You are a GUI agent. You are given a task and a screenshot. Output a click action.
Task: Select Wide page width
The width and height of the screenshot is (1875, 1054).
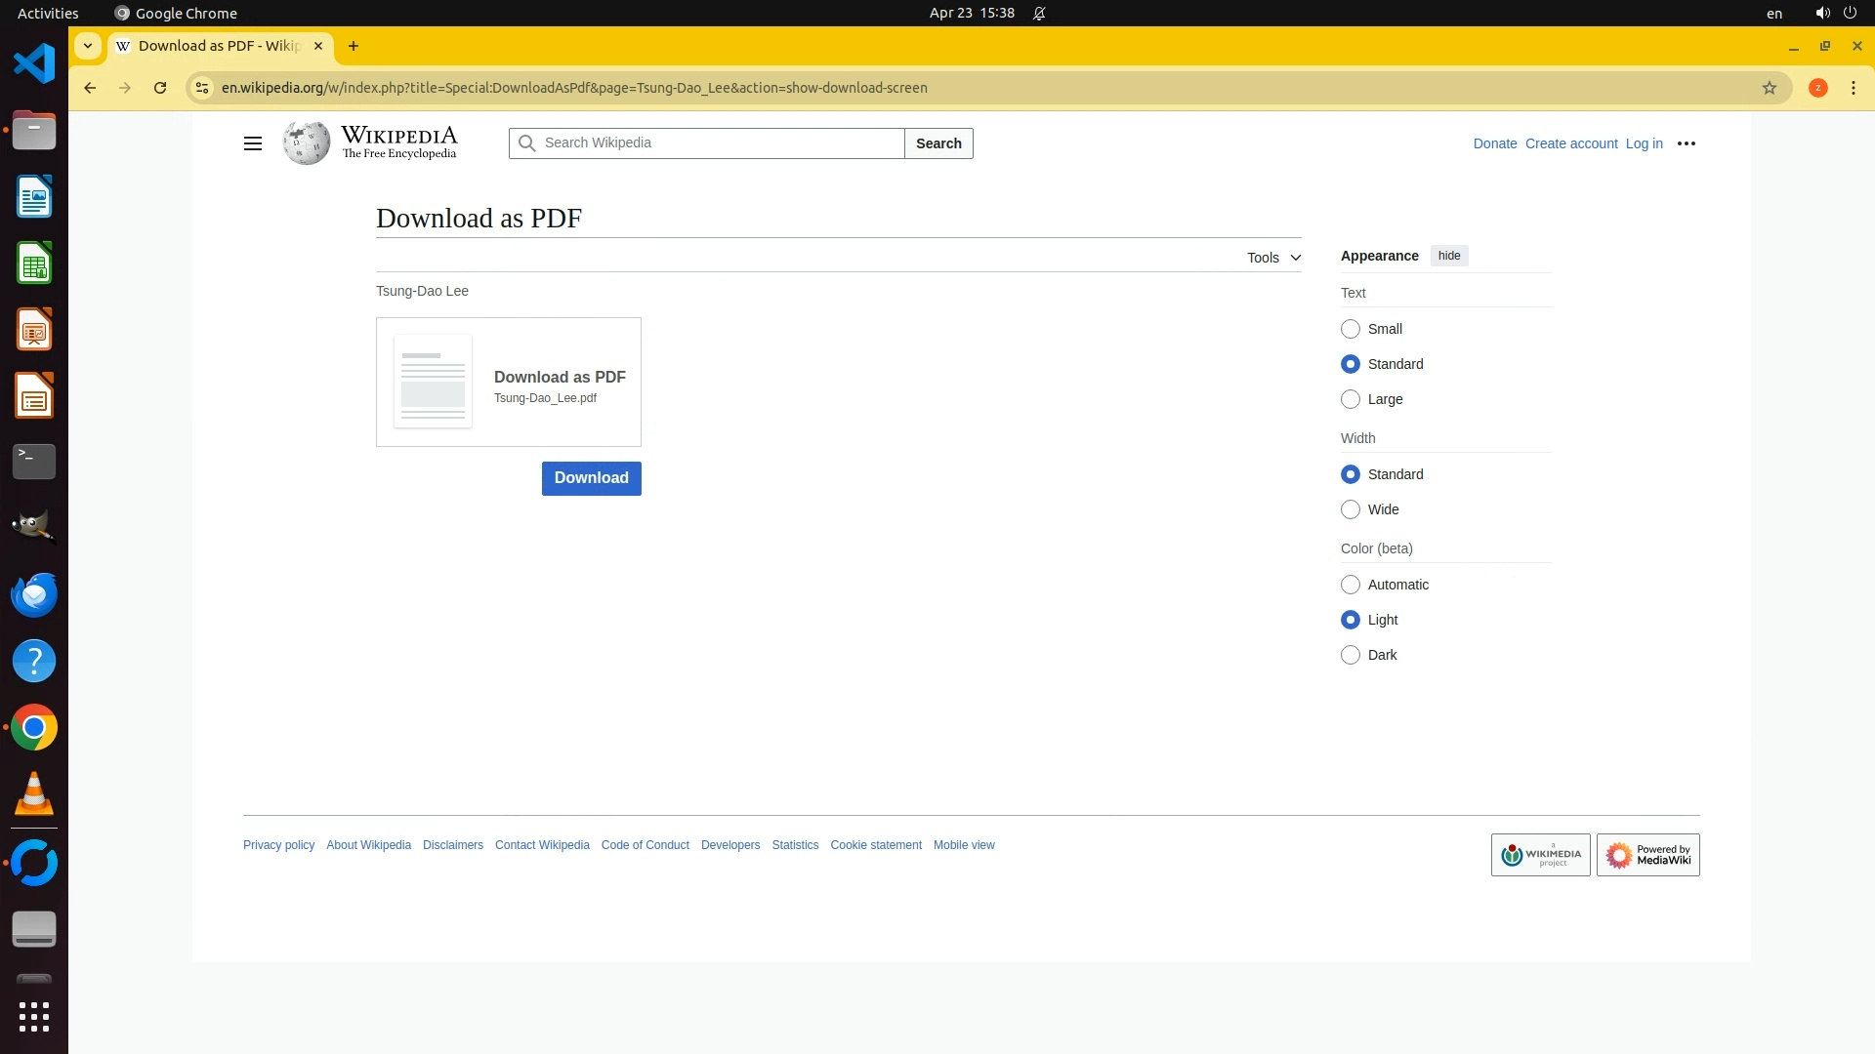pos(1350,509)
